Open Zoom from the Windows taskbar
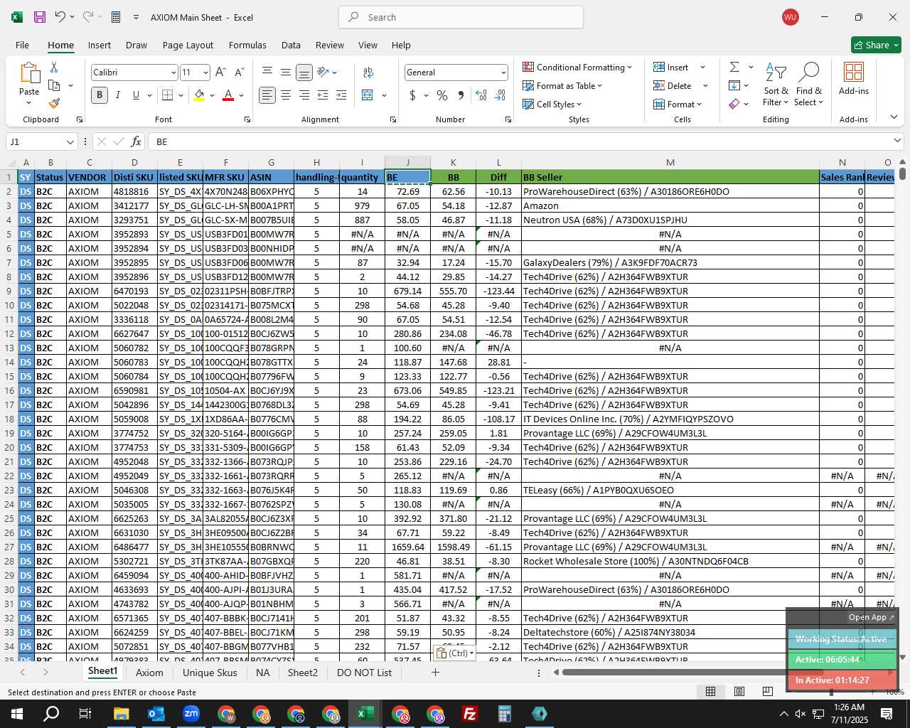This screenshot has height=728, width=910. [191, 713]
